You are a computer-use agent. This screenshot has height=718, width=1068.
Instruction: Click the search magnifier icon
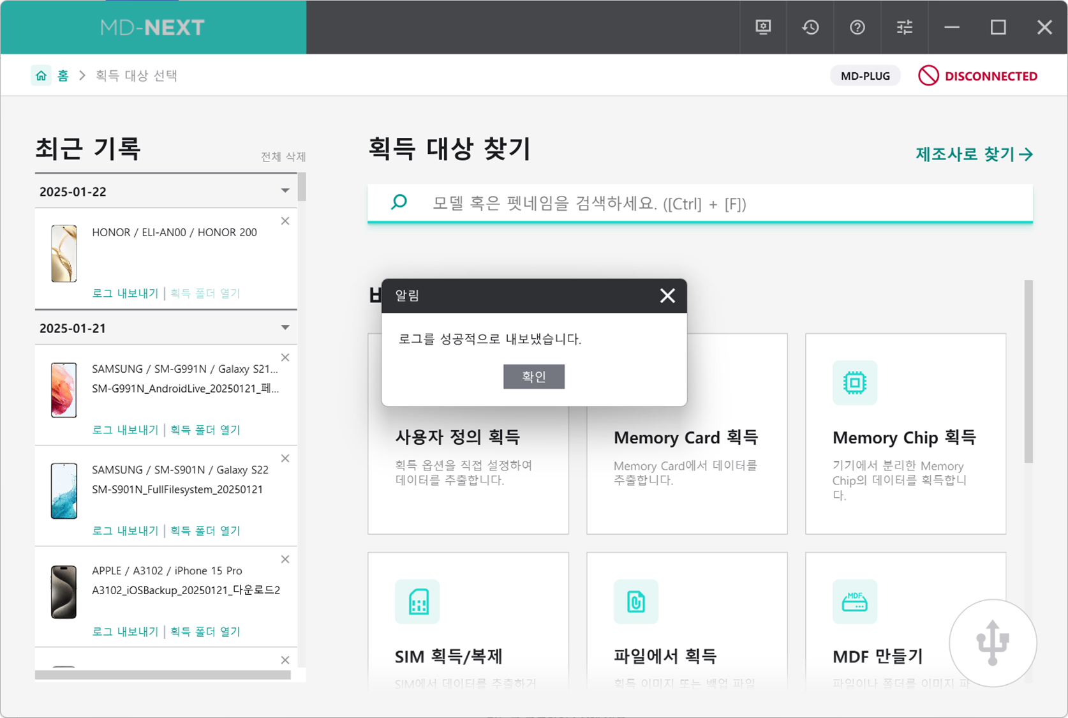click(x=399, y=203)
